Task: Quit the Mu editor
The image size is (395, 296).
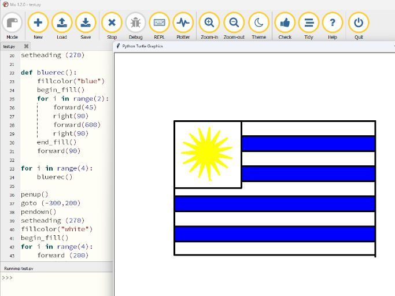Action: point(359,26)
